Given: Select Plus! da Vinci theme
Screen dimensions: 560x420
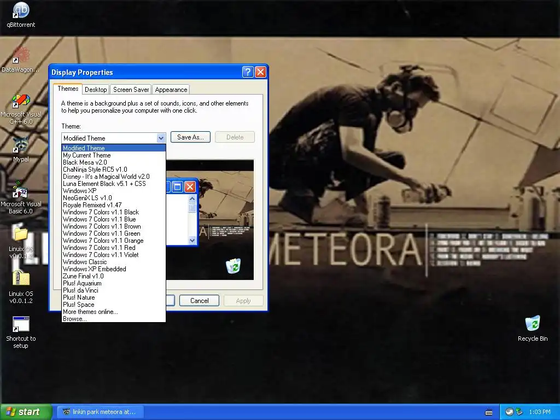Looking at the screenshot, I should 114,290.
